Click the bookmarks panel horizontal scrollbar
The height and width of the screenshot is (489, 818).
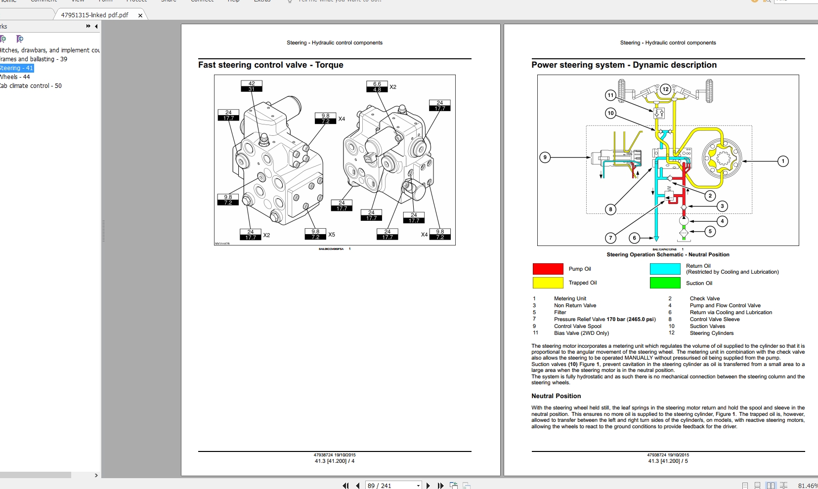36,475
